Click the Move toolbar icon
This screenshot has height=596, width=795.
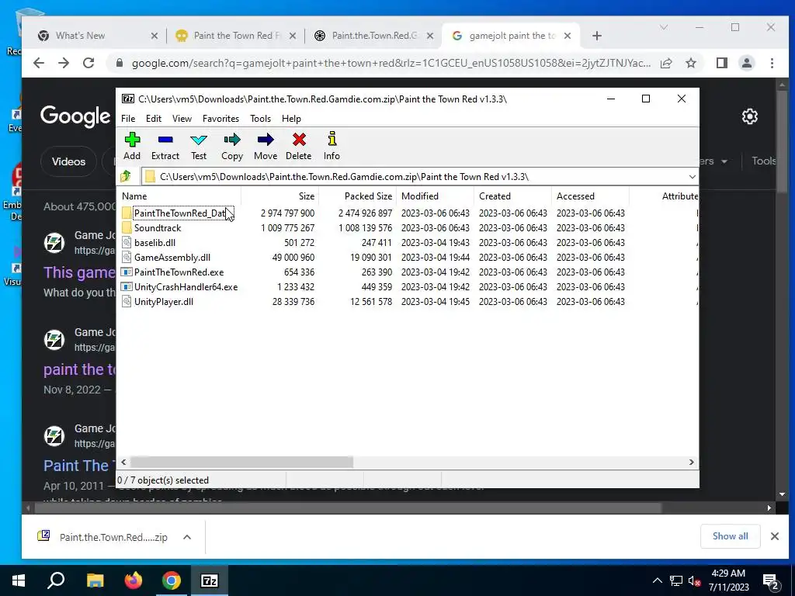point(266,140)
